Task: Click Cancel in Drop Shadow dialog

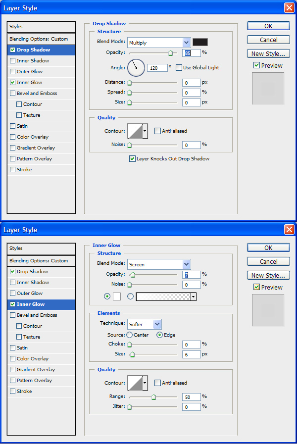Action: pos(268,40)
